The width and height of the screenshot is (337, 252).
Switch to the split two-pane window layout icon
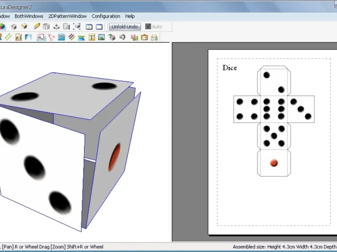coord(89,27)
